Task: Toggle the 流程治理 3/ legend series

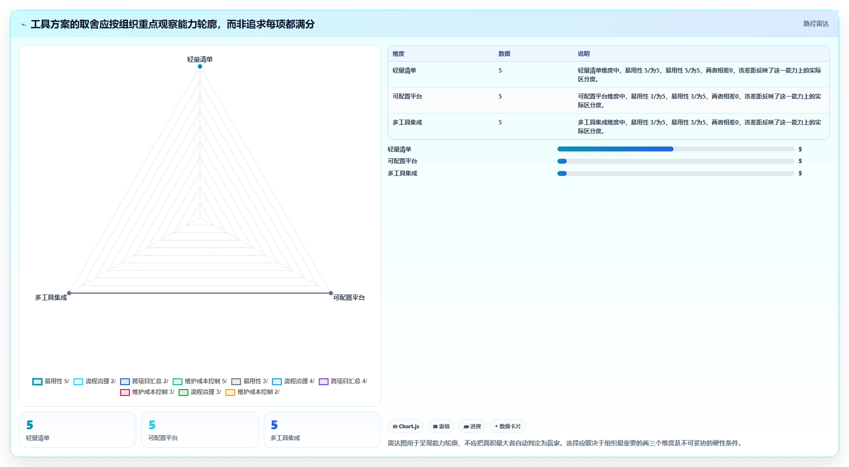Action: (200, 392)
